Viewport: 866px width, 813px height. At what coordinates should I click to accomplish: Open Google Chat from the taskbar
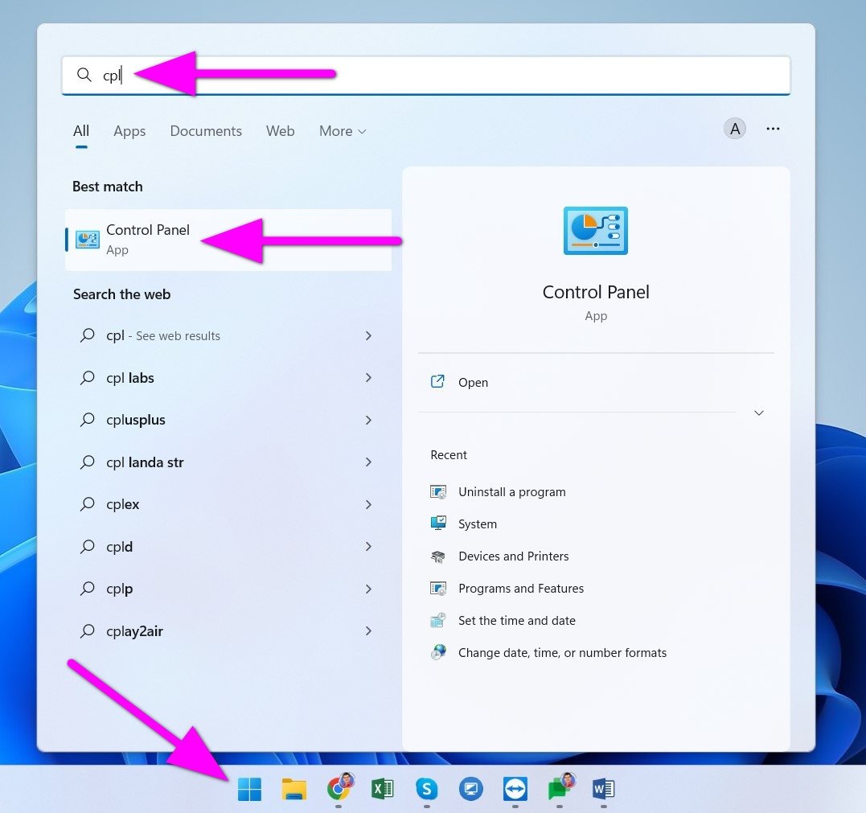click(x=558, y=789)
